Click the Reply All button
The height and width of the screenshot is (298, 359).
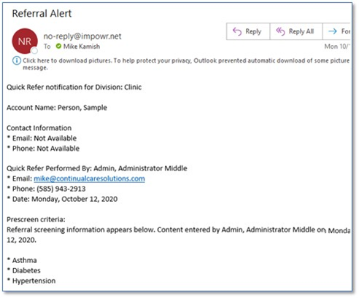(x=296, y=31)
